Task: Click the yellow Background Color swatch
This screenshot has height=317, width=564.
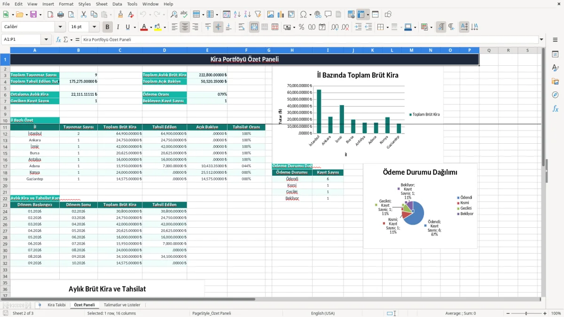Action: coord(158,27)
